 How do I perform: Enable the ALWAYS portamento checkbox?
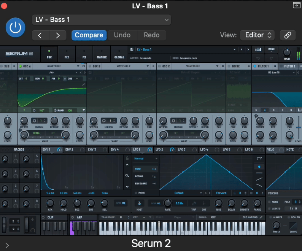coord(270,217)
